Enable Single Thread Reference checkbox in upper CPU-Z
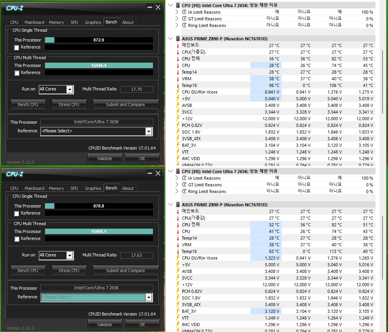The image size is (388, 332). click(16, 48)
